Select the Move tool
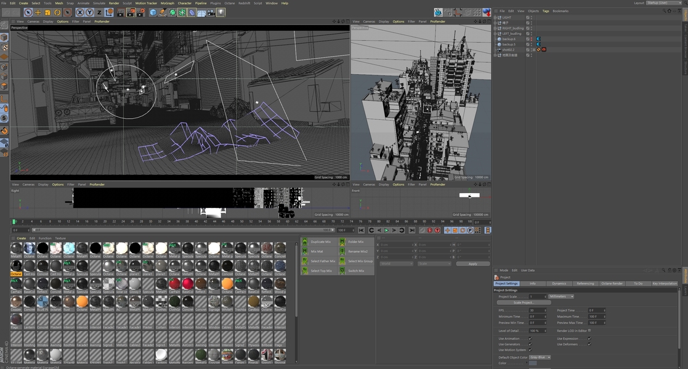The image size is (688, 369). pos(38,12)
